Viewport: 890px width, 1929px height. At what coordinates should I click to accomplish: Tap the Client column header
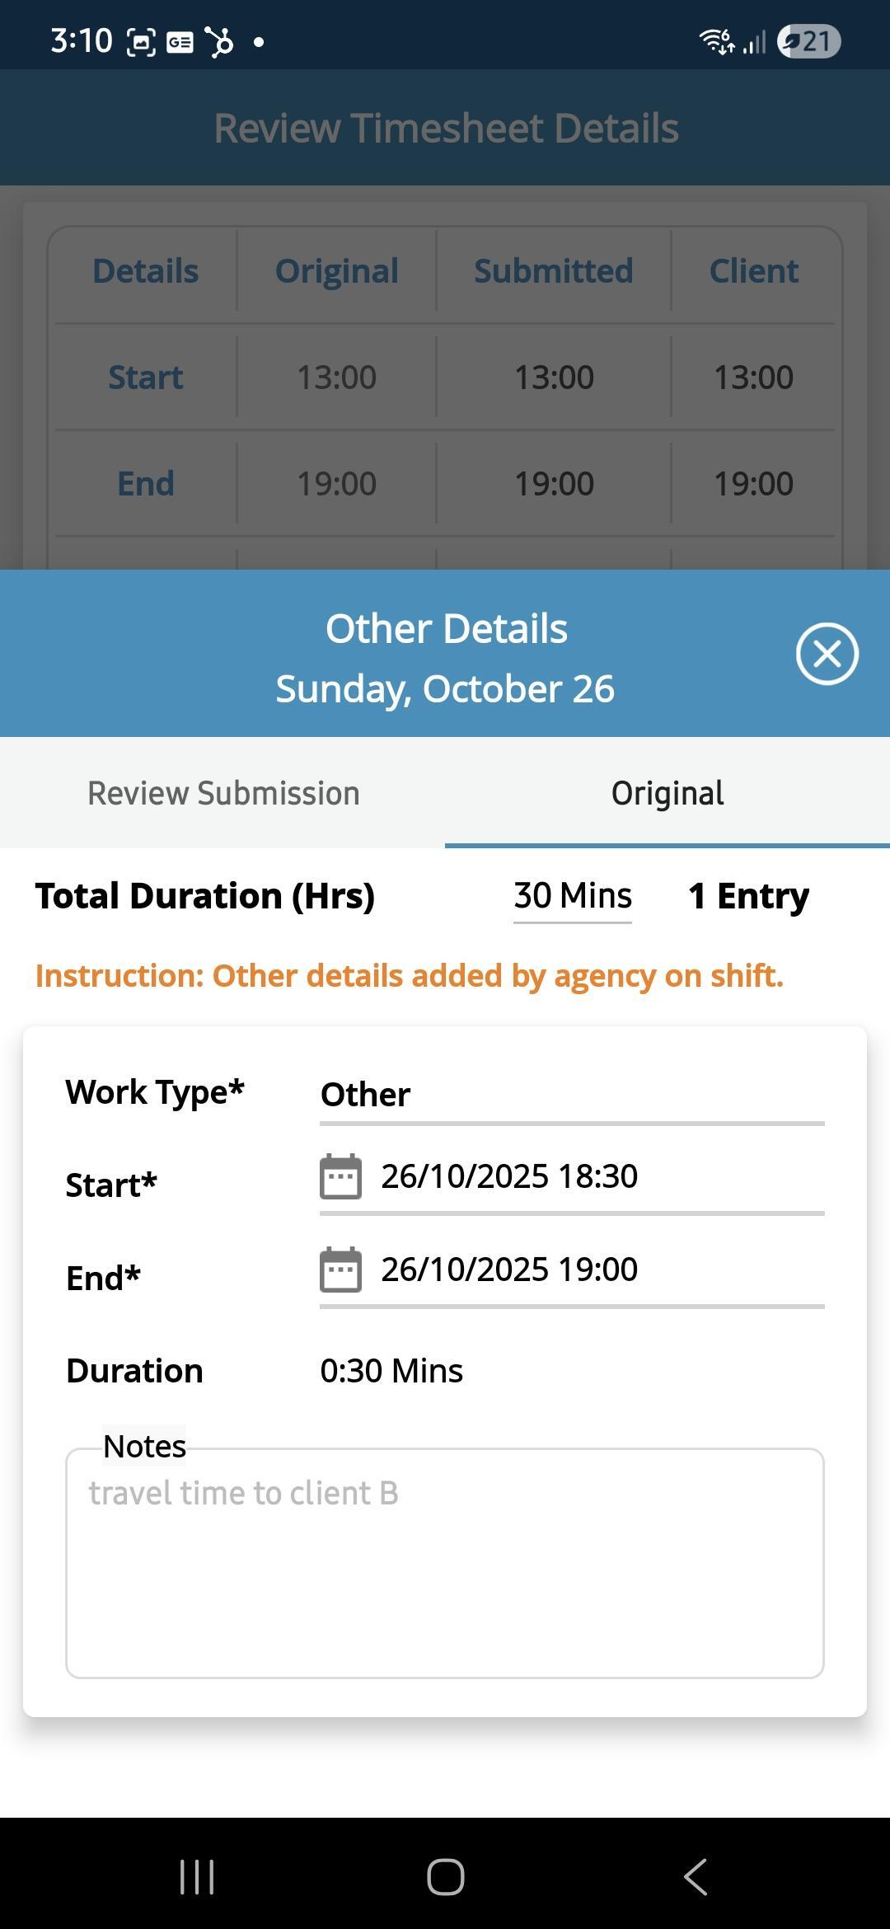click(754, 271)
